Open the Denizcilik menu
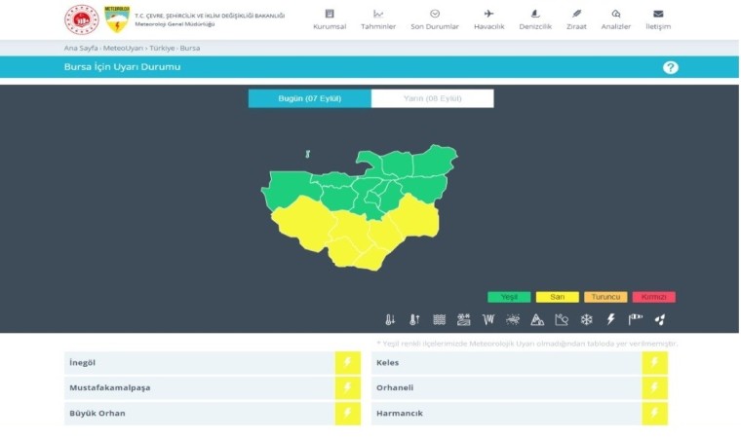Screen dimensions: 741x438 coord(534,19)
